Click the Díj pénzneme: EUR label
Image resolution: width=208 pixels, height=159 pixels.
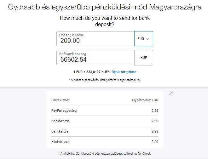[145, 100]
